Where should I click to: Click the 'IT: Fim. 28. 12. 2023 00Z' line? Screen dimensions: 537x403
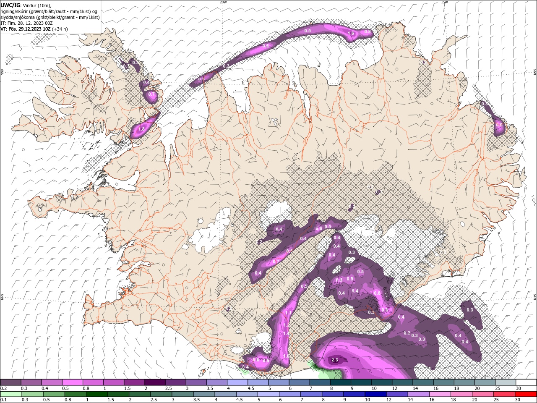point(26,23)
